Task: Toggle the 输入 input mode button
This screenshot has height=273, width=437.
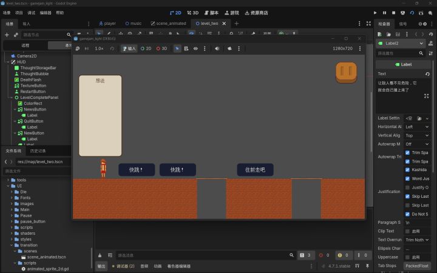Action: click(x=129, y=49)
